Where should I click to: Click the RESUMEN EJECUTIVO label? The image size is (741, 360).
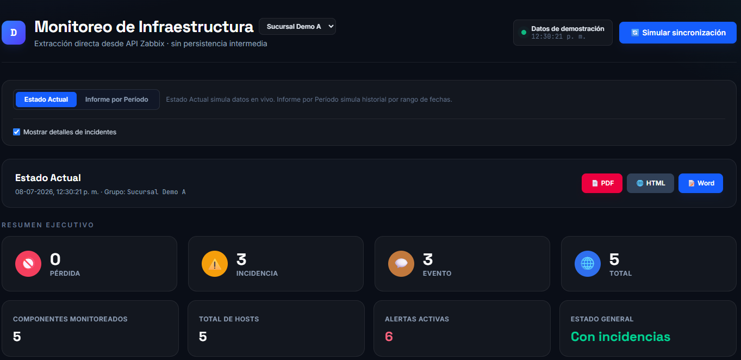(x=48, y=225)
